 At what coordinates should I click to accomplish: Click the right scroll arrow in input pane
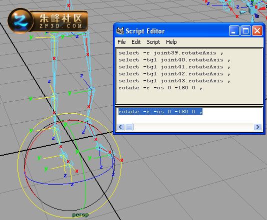pyautogui.click(x=257, y=127)
